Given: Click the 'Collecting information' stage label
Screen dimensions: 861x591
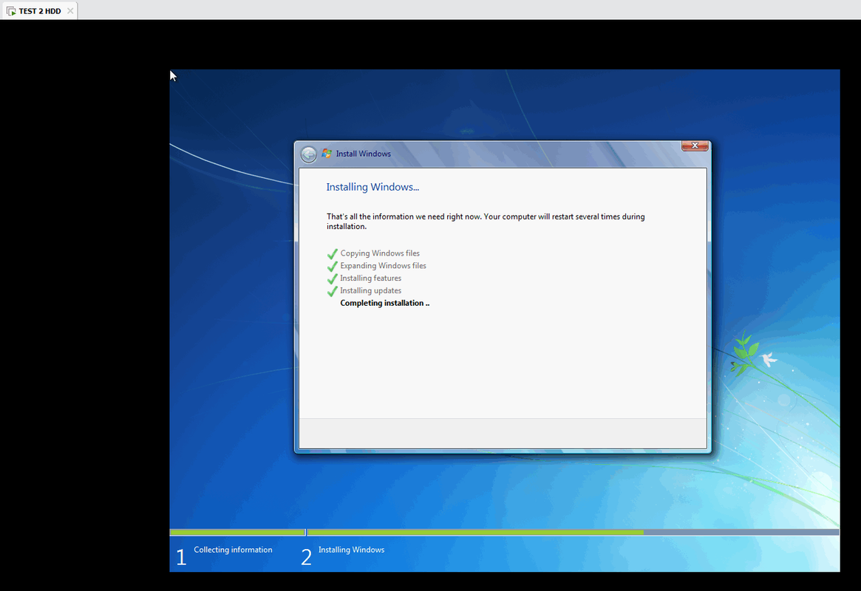Looking at the screenshot, I should point(233,550).
